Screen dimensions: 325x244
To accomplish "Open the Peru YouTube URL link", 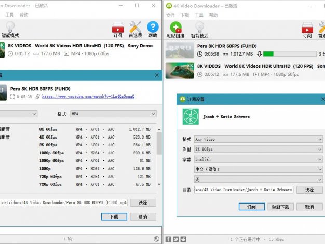I will [88, 97].
